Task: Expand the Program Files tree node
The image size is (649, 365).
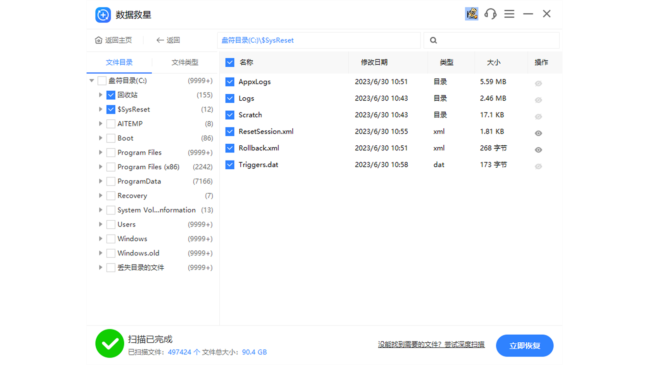Action: (x=100, y=152)
